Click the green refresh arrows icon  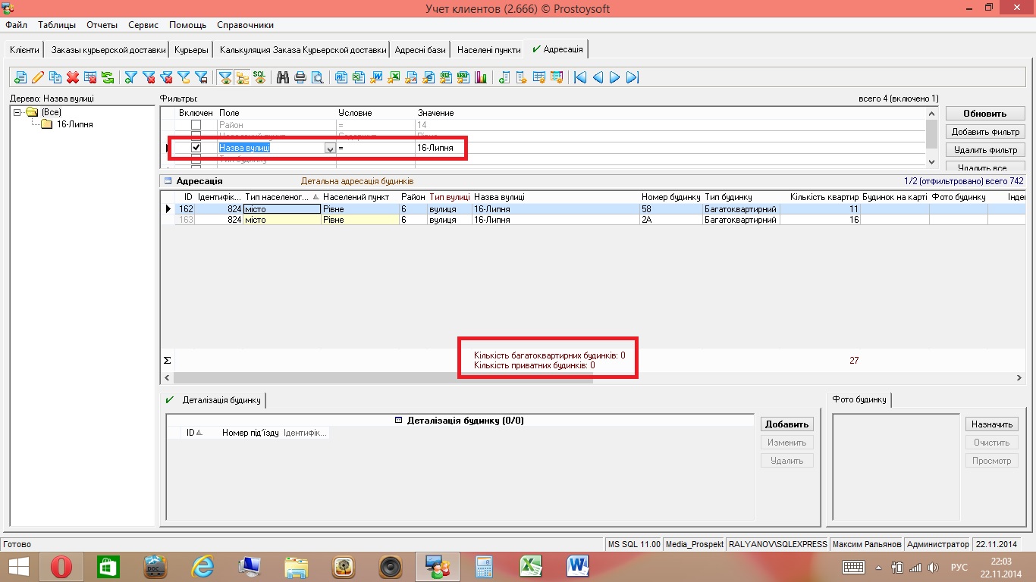[108, 77]
